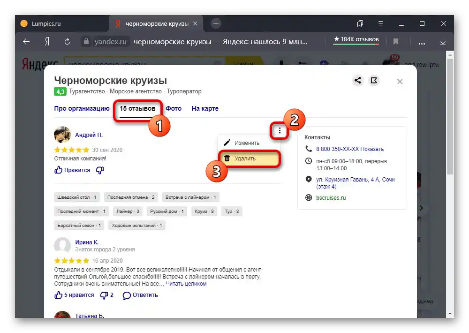This screenshot has width=469, height=333.
Task: Choose Удалить in the review menu
Action: coord(249,158)
